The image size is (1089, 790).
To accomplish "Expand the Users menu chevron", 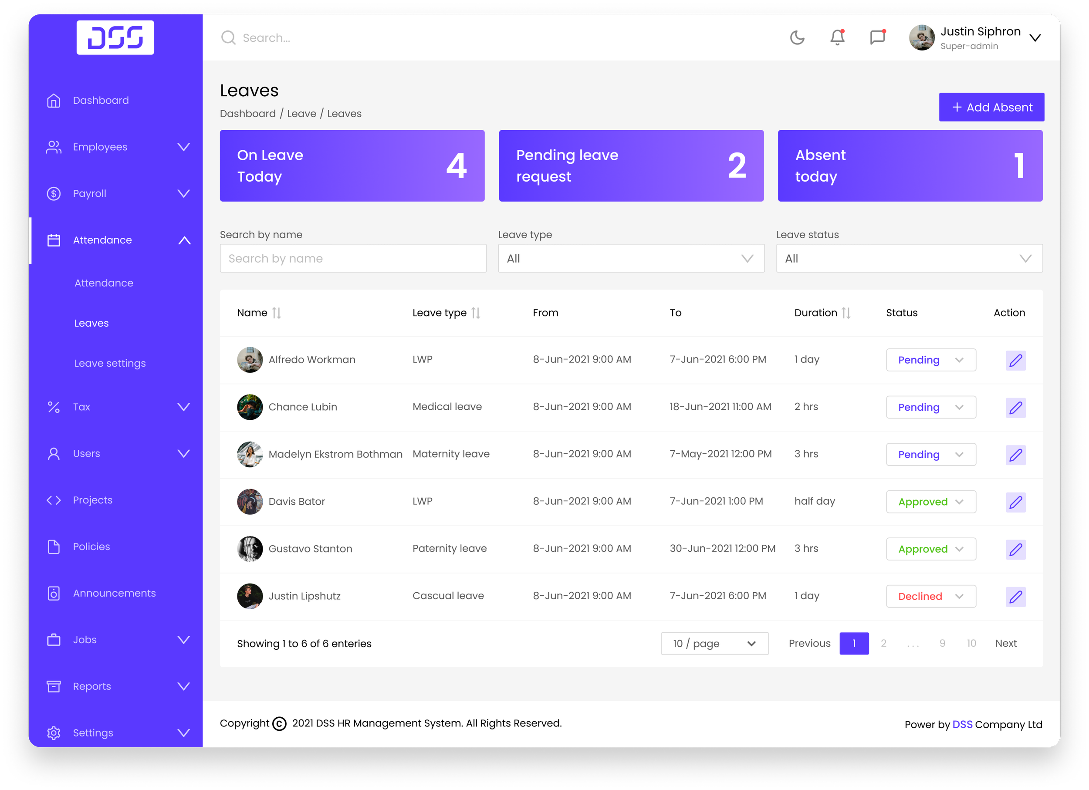I will tap(184, 453).
